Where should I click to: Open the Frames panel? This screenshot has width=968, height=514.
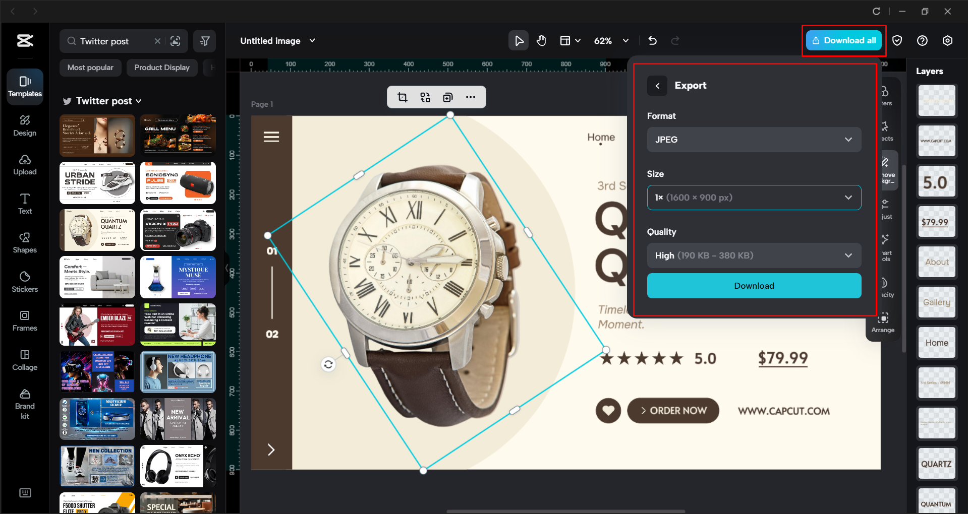click(x=25, y=321)
